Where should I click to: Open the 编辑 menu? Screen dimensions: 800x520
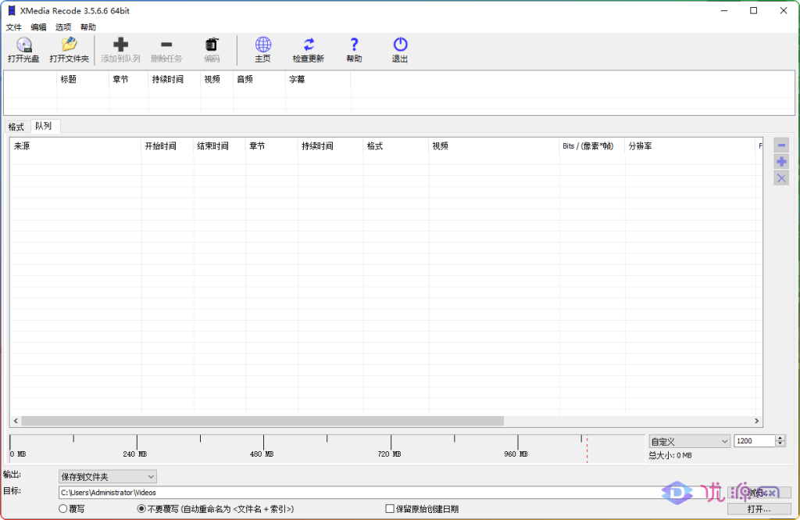coord(38,27)
